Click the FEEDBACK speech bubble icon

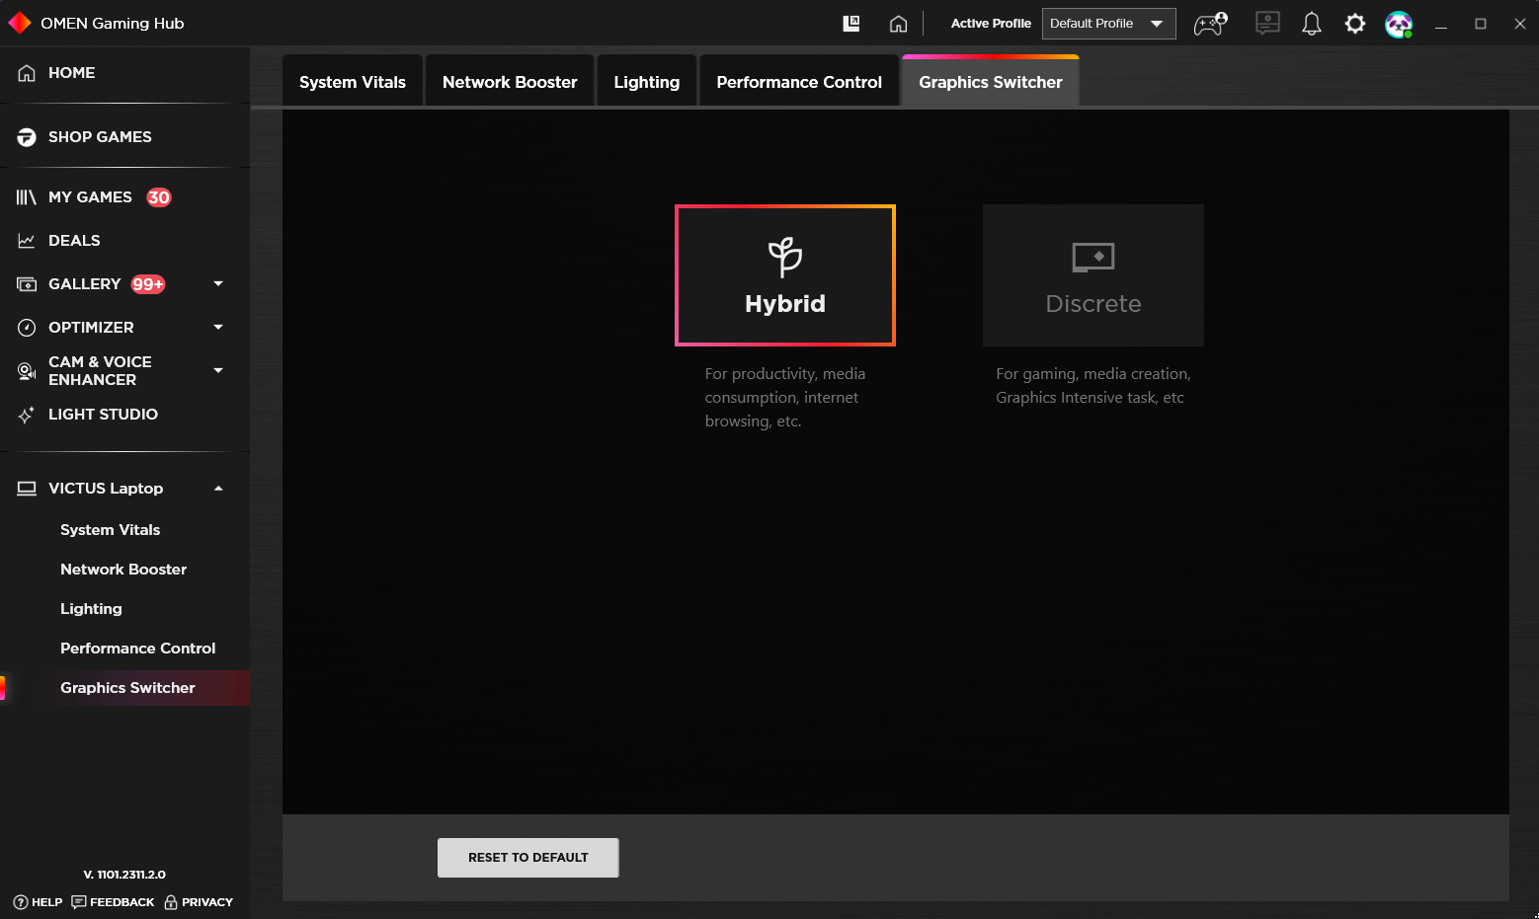(x=79, y=902)
